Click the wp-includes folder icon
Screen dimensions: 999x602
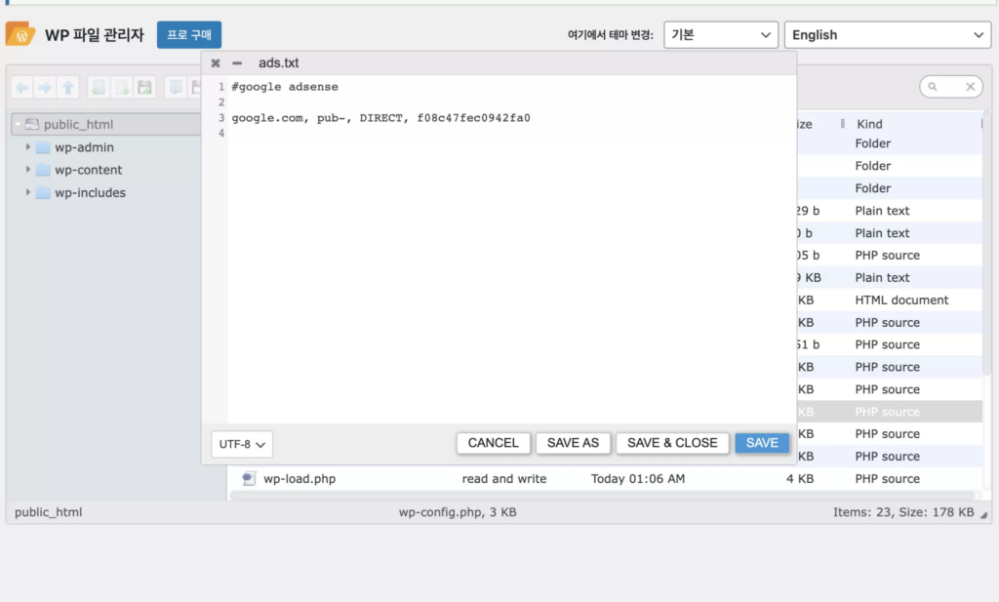[x=43, y=192]
